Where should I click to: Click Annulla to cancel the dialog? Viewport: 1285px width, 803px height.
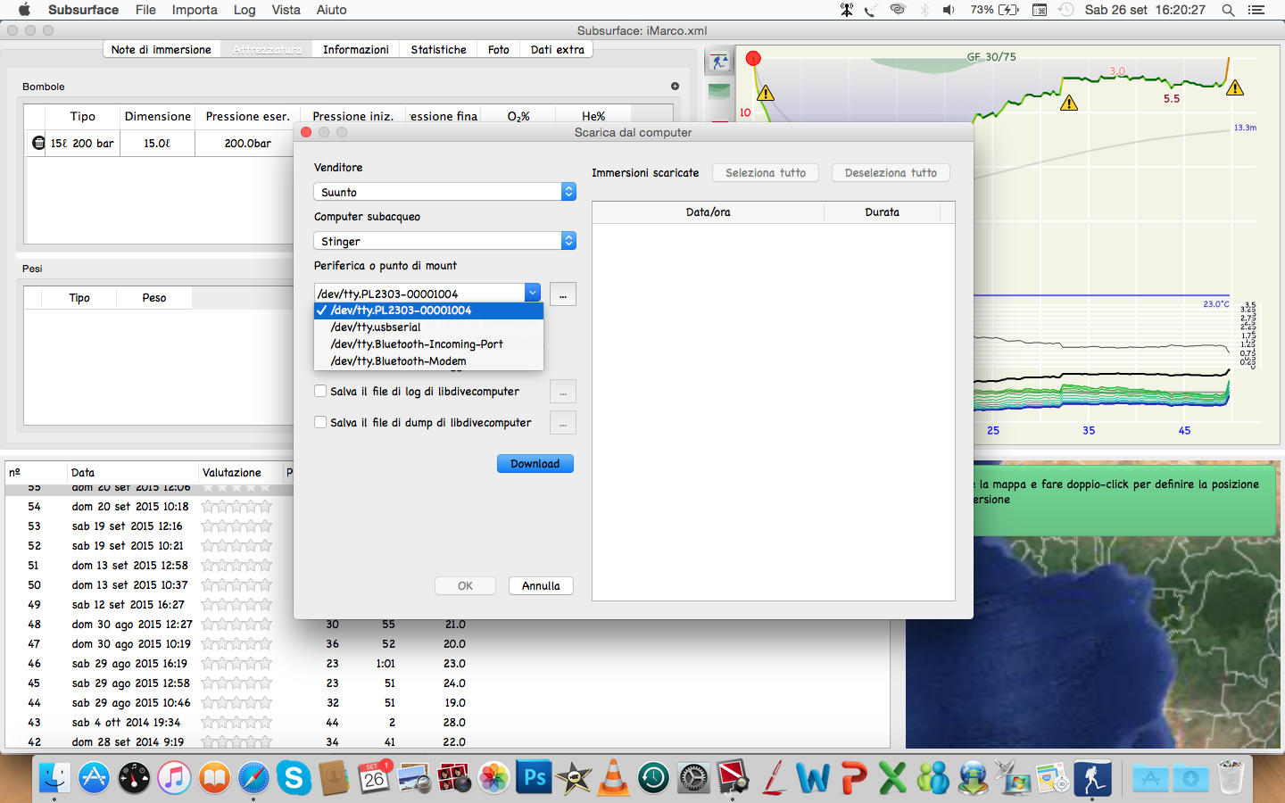(541, 586)
